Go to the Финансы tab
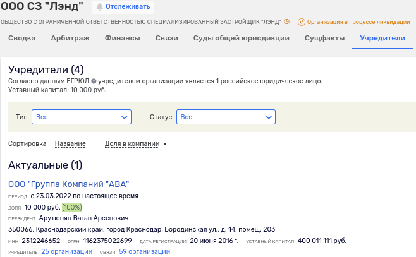416x257 pixels. point(122,38)
